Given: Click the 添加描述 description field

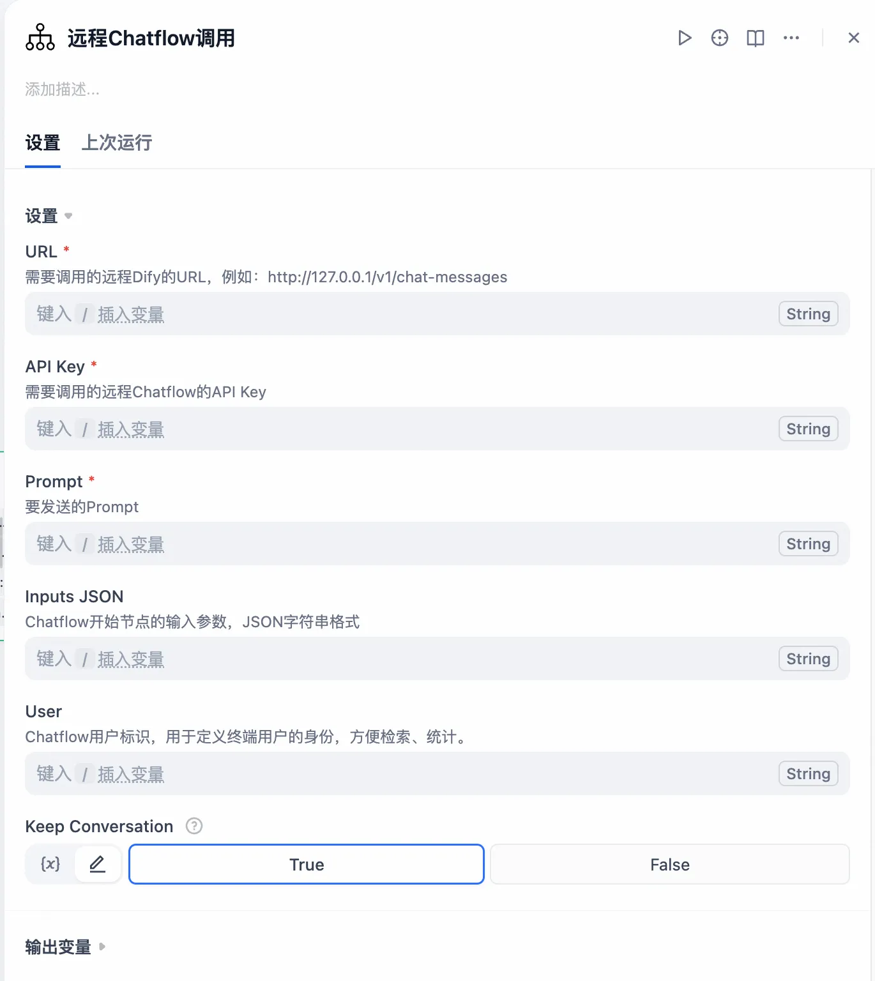Looking at the screenshot, I should pyautogui.click(x=63, y=89).
